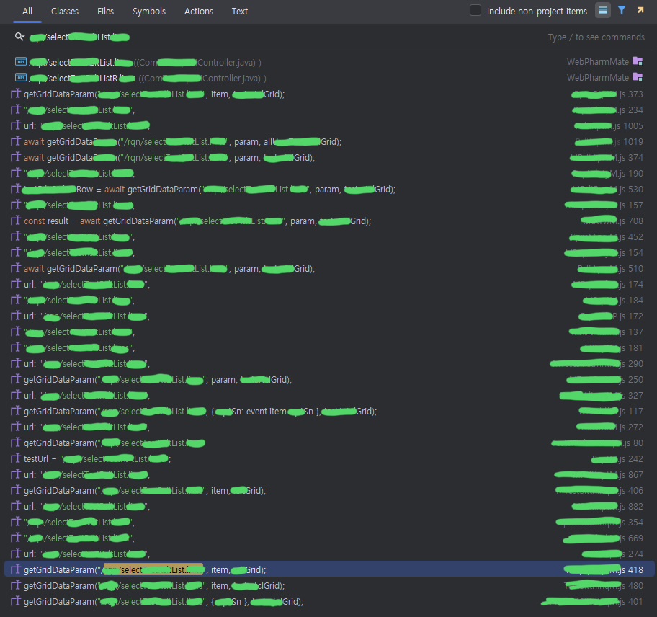Switch to the Files tab
Screen dimensions: 657x617
click(105, 12)
